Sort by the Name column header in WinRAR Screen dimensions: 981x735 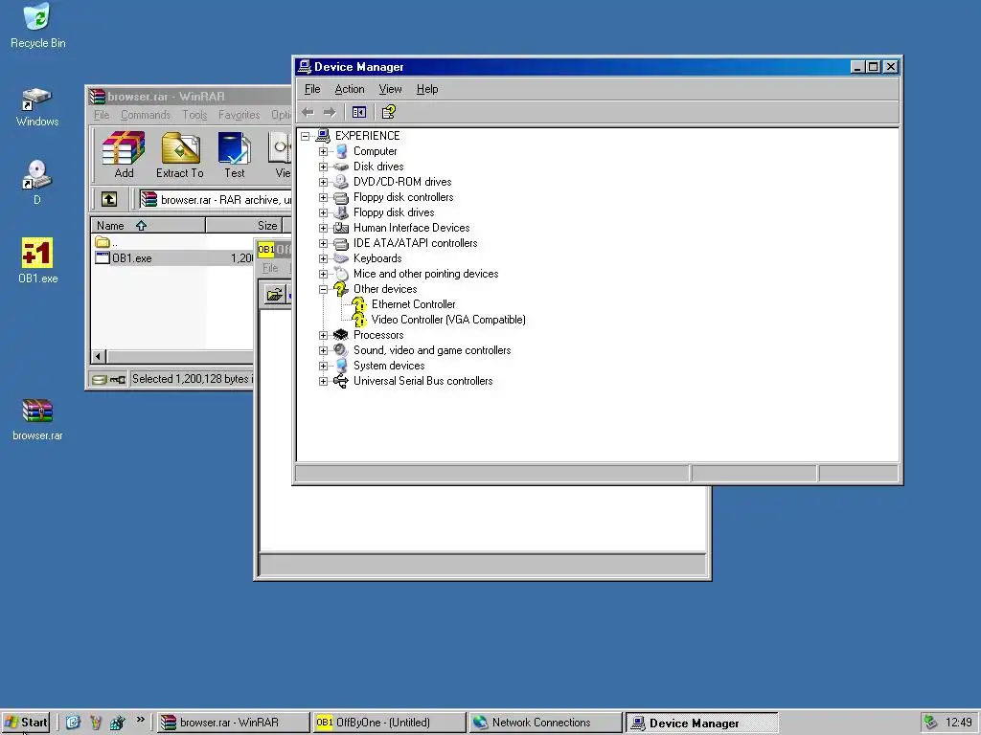tap(148, 226)
